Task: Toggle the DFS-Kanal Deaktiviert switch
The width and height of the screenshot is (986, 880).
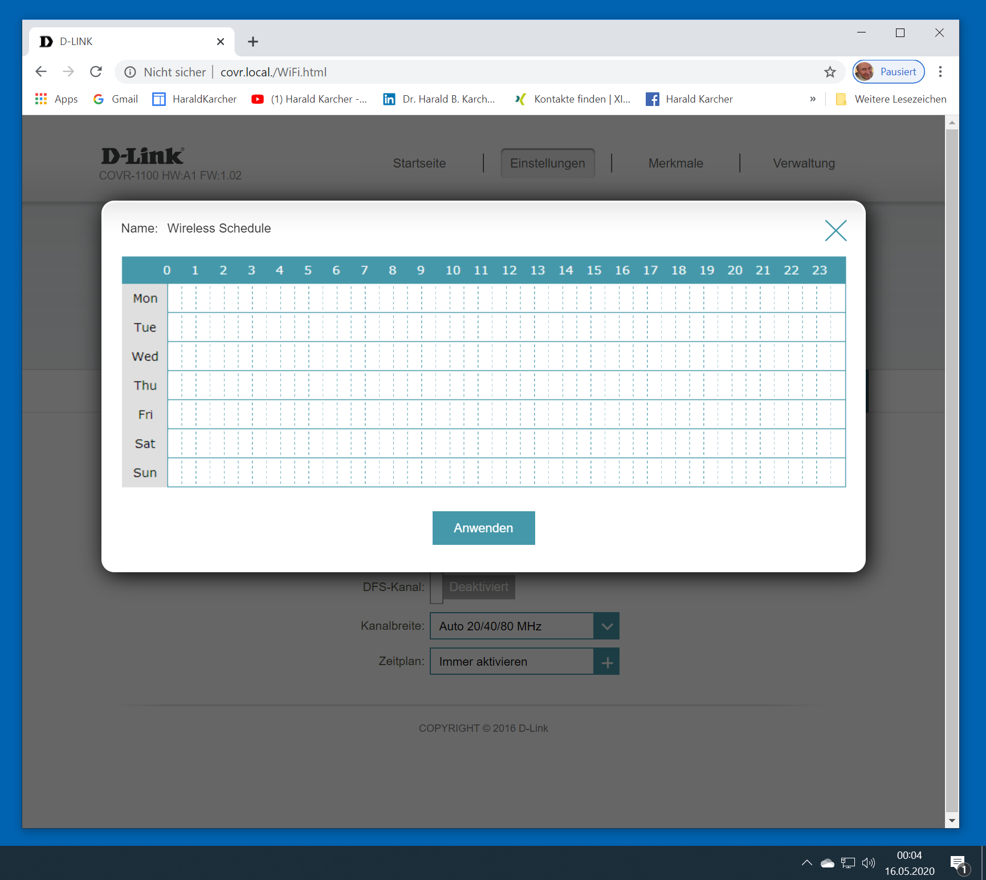Action: pyautogui.click(x=472, y=587)
